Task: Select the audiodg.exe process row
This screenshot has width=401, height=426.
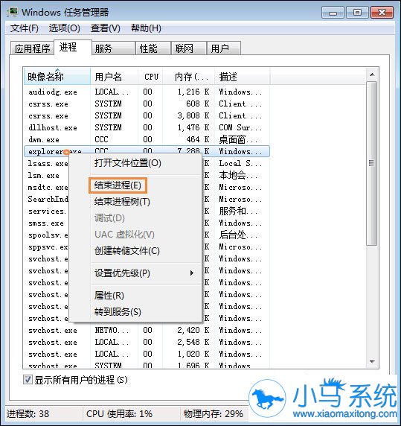Action: tap(147, 92)
